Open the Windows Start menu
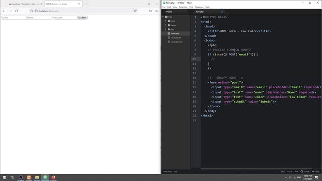 click(4, 177)
